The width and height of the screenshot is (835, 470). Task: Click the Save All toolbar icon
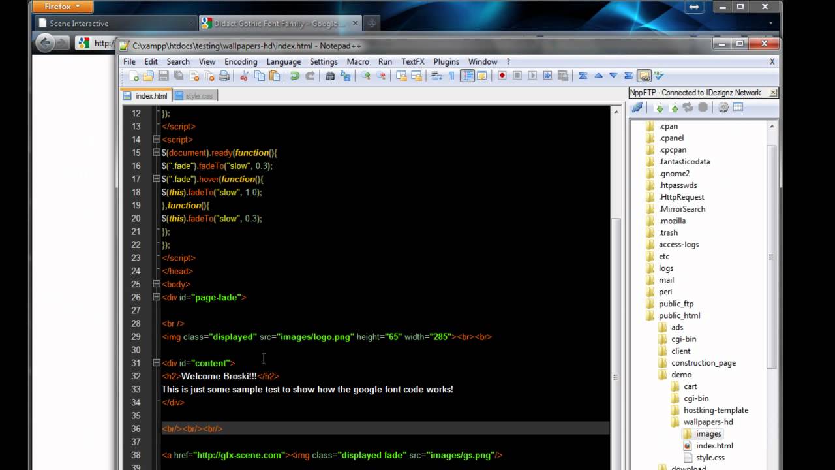(179, 76)
